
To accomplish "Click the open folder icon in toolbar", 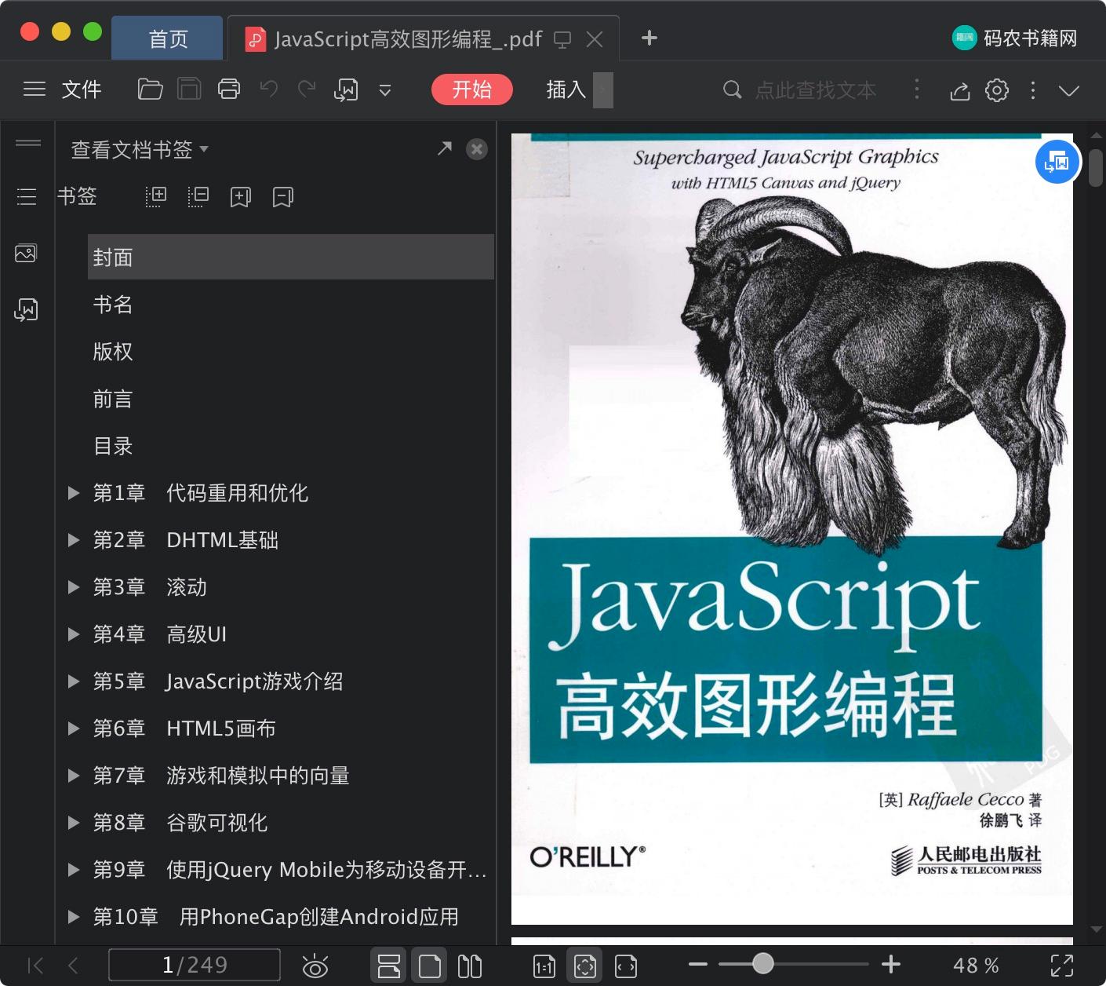I will pyautogui.click(x=150, y=89).
